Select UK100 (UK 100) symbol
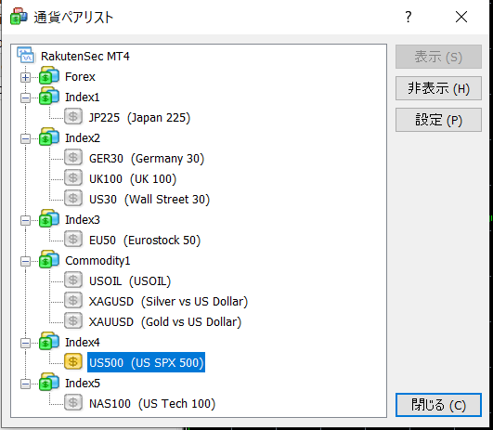 pos(133,179)
